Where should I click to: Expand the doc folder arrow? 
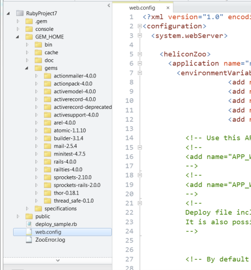(27, 60)
